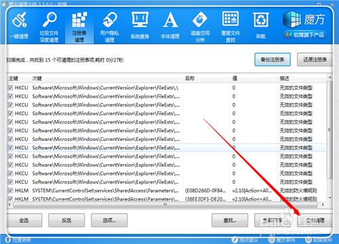This screenshot has height=244, width=339.
Task: Uncheck the row ending with FileExts\.\
Action: coord(10,87)
